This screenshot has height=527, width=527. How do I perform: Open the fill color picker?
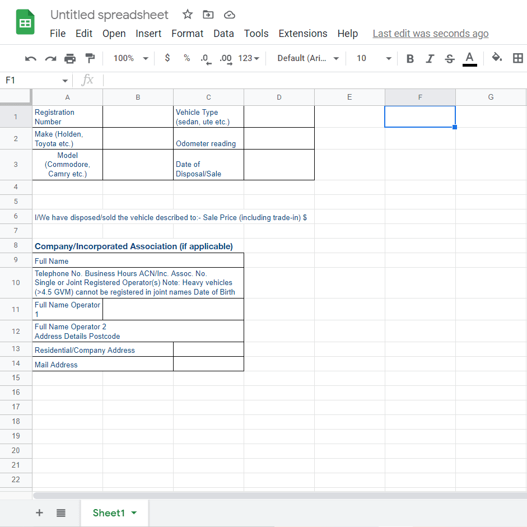(497, 58)
